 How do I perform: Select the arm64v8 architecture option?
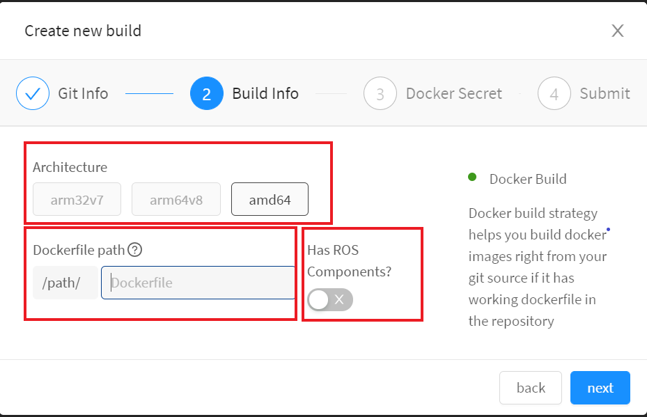tap(176, 199)
